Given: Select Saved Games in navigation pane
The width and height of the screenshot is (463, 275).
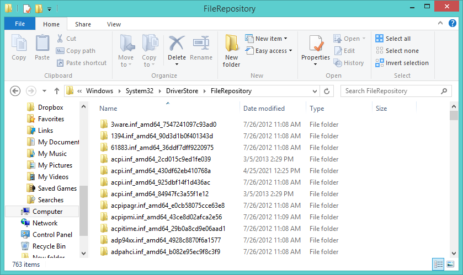Looking at the screenshot, I should 52,188.
